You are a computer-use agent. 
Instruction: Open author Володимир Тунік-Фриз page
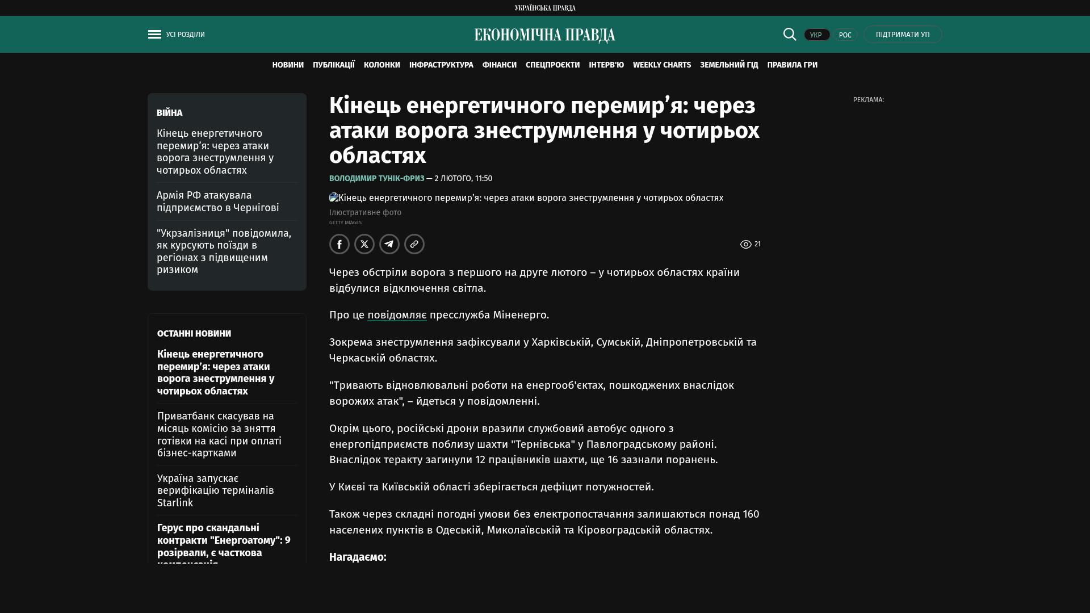376,178
